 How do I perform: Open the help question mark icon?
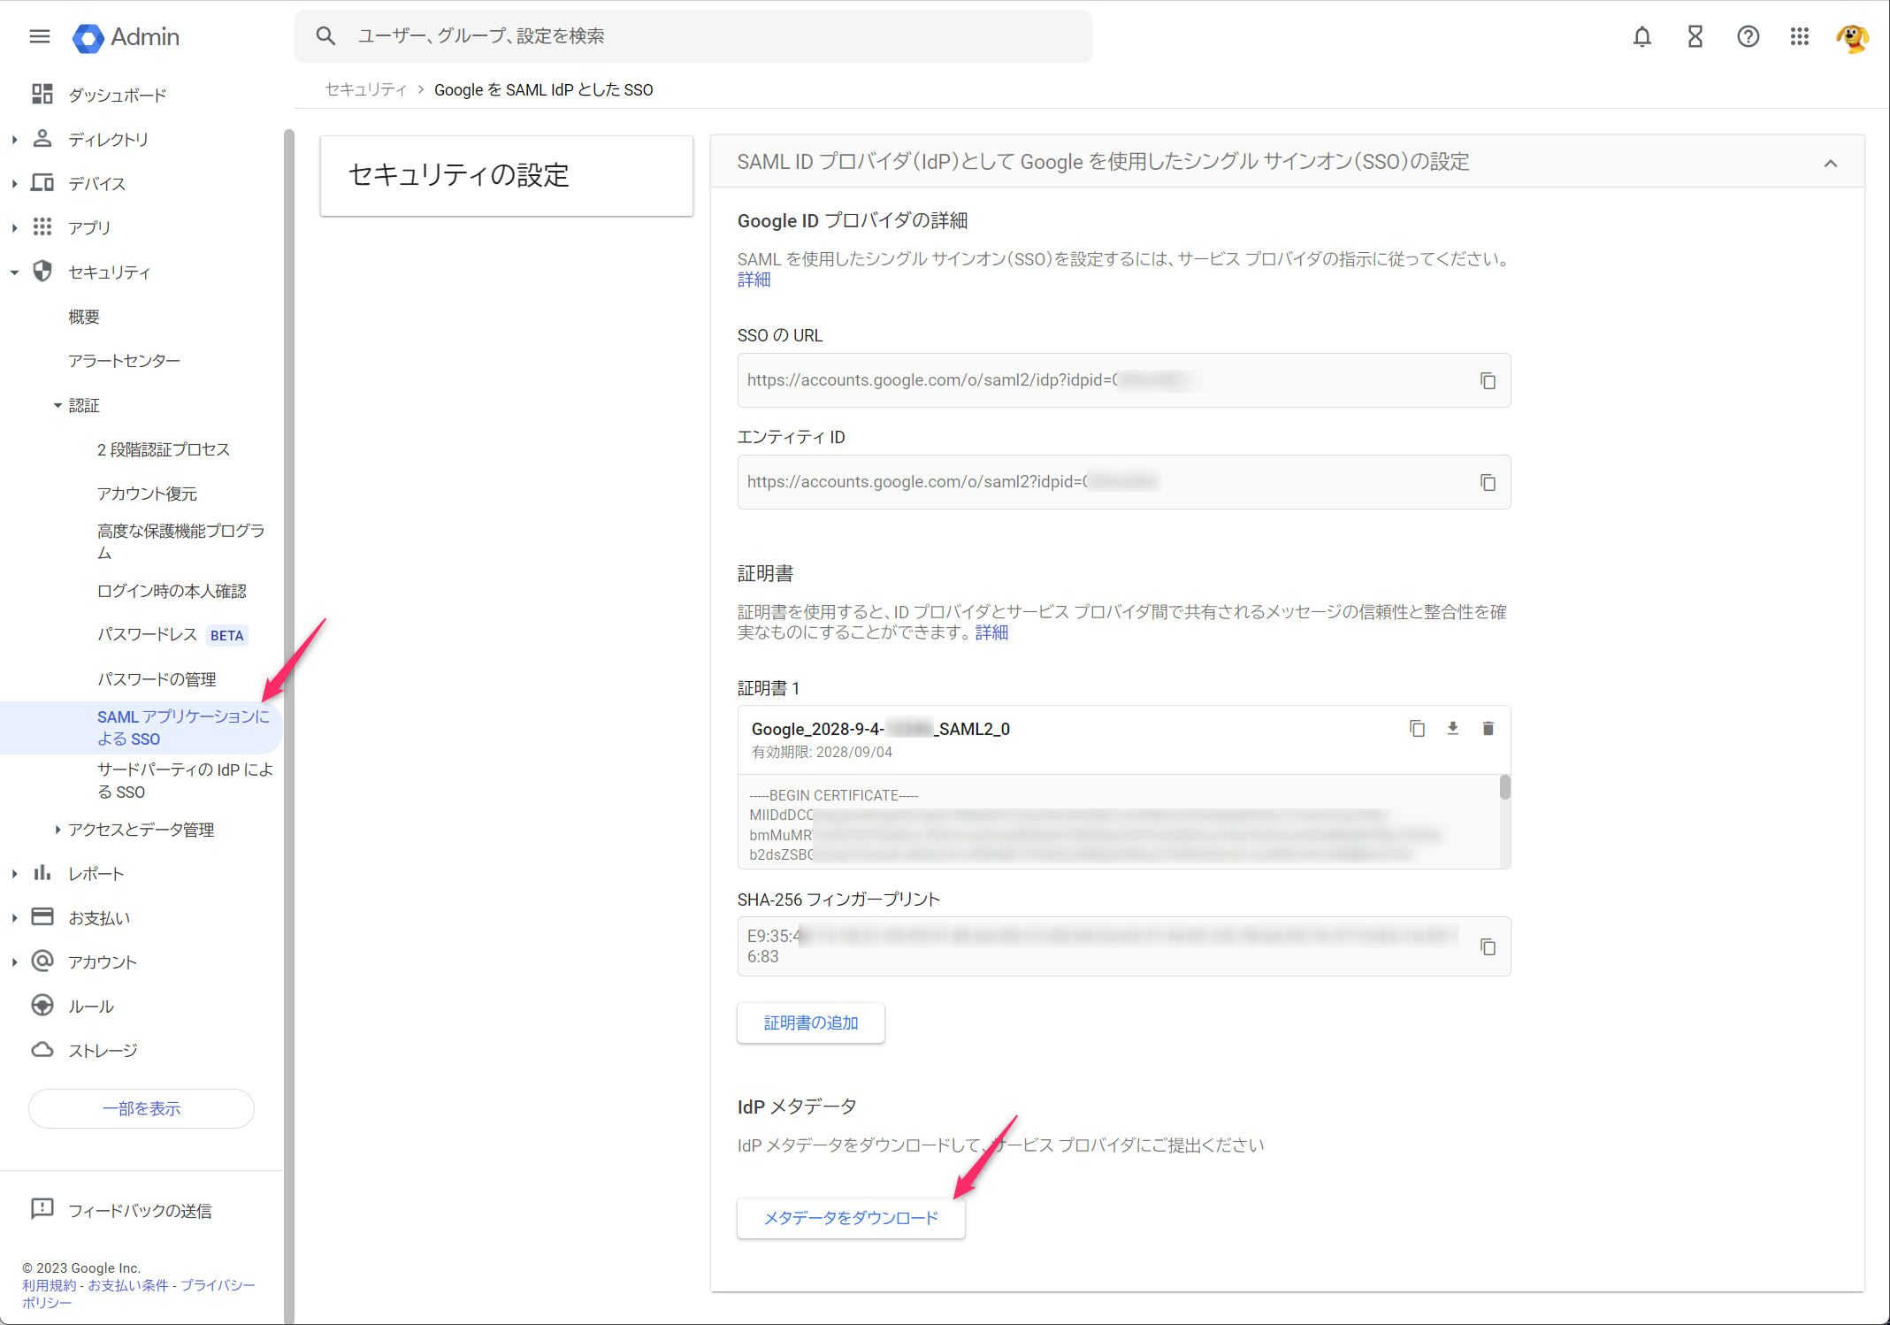click(x=1748, y=36)
